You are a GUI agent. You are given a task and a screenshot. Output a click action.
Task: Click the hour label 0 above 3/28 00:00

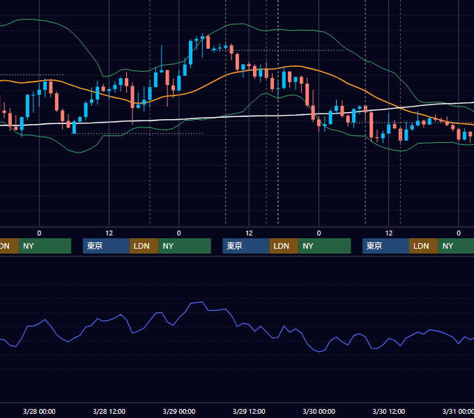click(x=39, y=233)
